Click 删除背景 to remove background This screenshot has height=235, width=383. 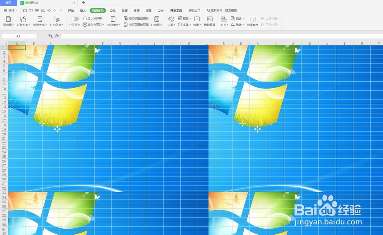[210, 21]
